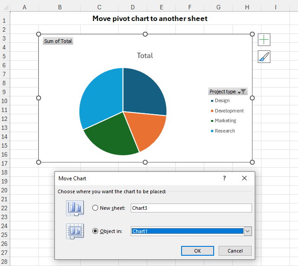Click the Move Chart help question mark

[224, 178]
